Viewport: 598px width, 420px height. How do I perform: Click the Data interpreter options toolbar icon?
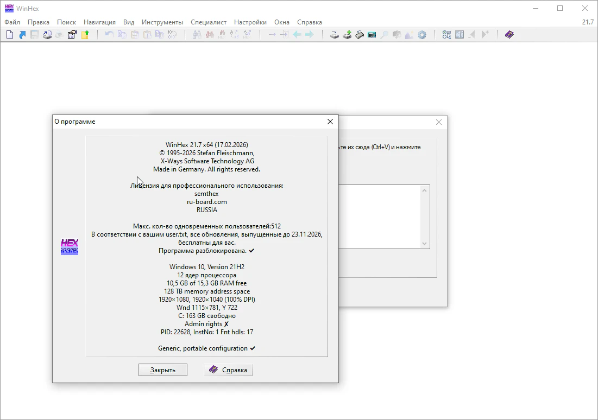[x=459, y=35]
